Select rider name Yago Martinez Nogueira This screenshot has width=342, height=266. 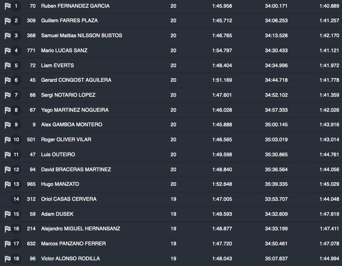click(75, 110)
